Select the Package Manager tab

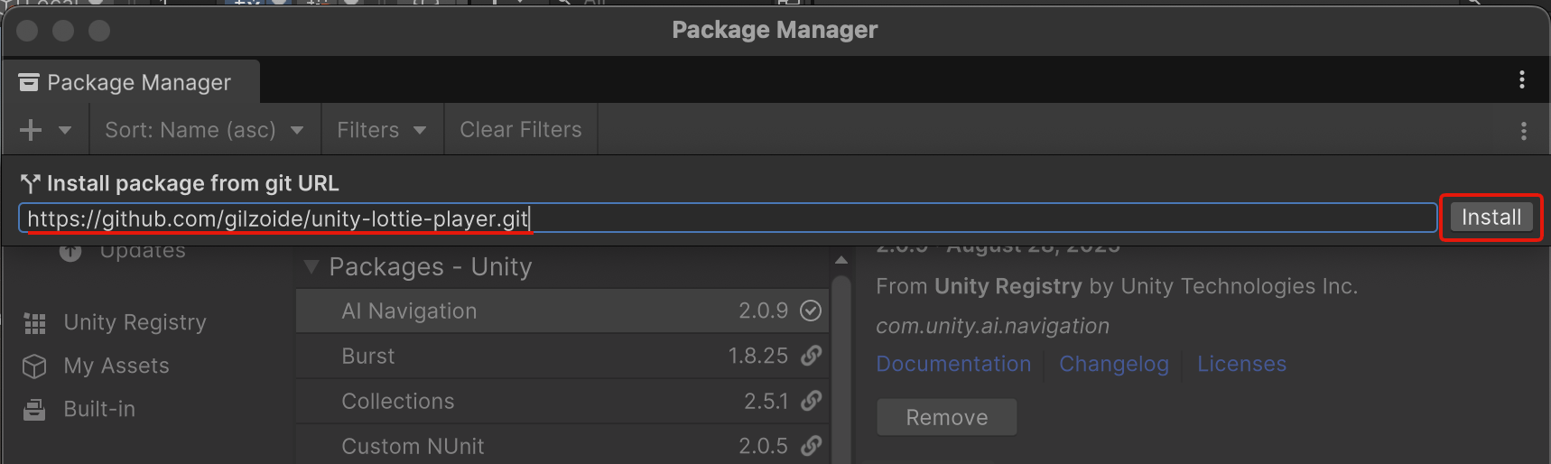click(131, 82)
